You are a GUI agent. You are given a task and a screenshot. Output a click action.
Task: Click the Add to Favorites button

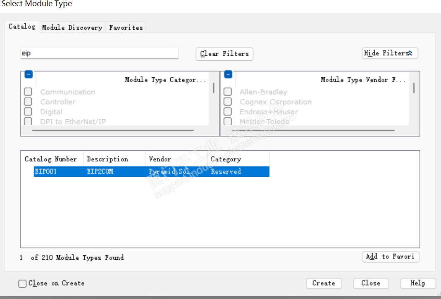point(390,256)
